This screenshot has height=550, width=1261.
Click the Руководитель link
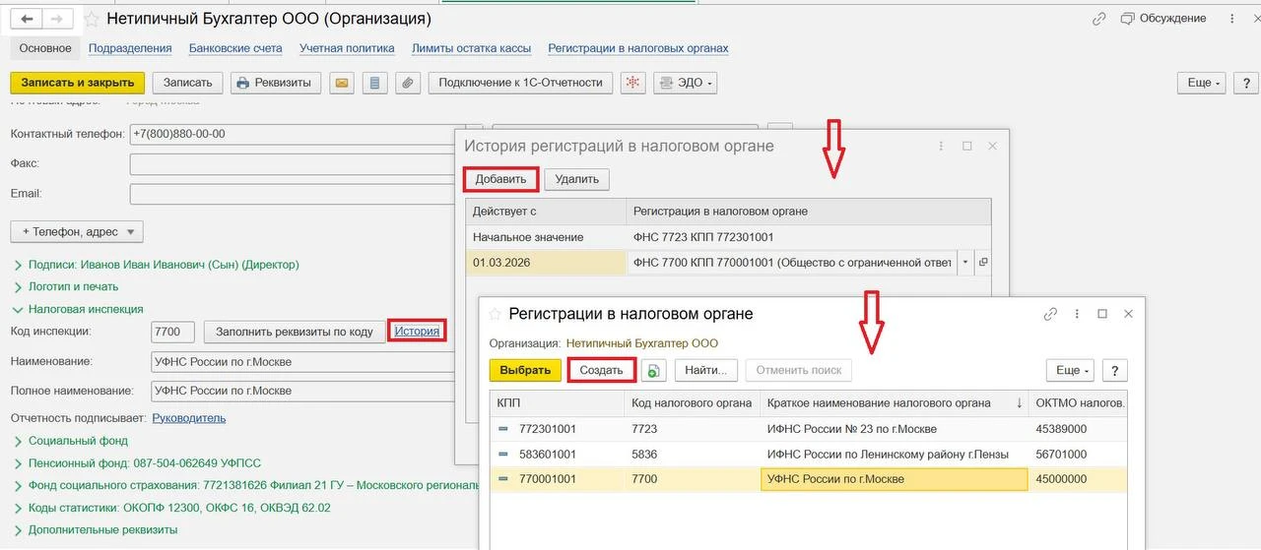(189, 418)
